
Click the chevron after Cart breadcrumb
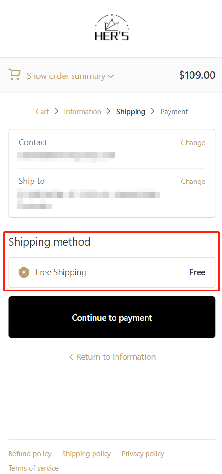pos(56,111)
